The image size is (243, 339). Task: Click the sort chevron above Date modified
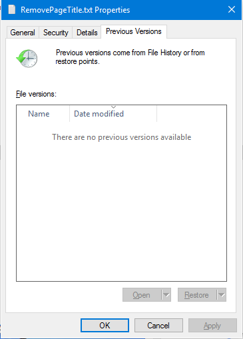(x=113, y=107)
